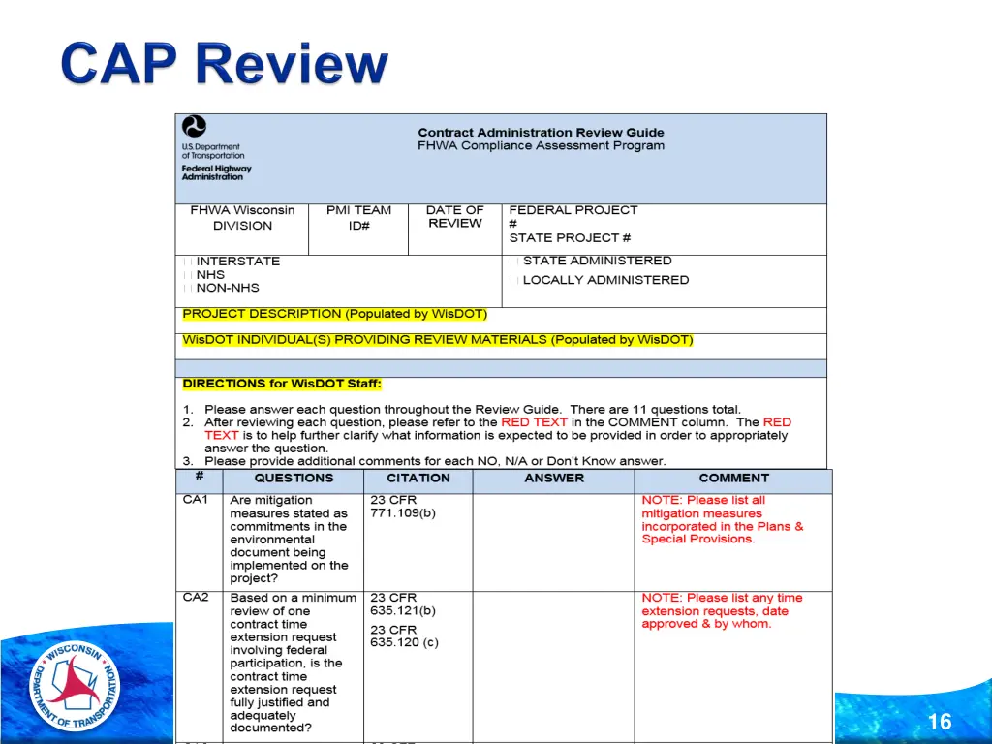The height and width of the screenshot is (744, 992).
Task: Click citation 23 CFR 635.121(b)
Action: tap(403, 604)
